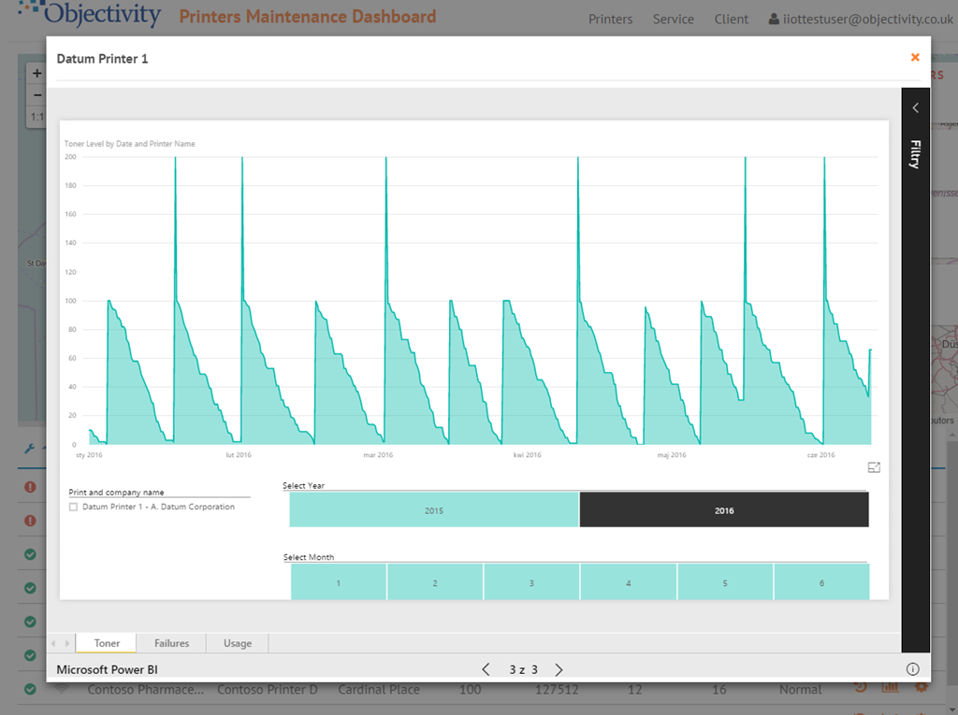
Task: Click the 'cze 2016' axis label
Action: 820,455
